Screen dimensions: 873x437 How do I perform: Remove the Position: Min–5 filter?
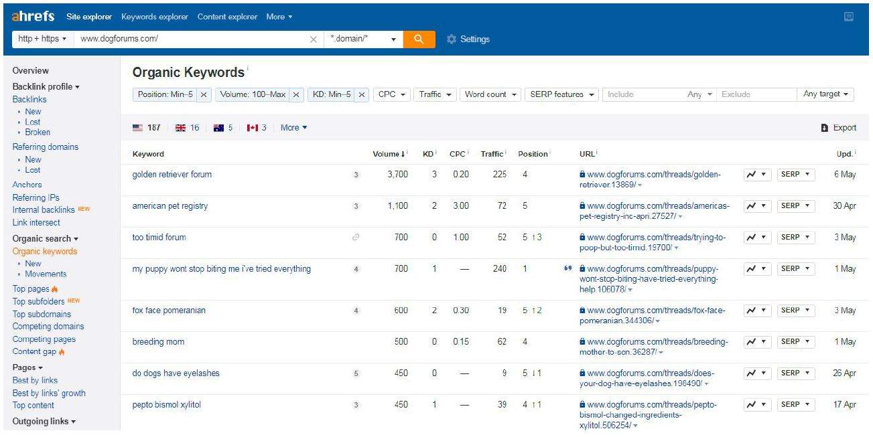point(204,95)
